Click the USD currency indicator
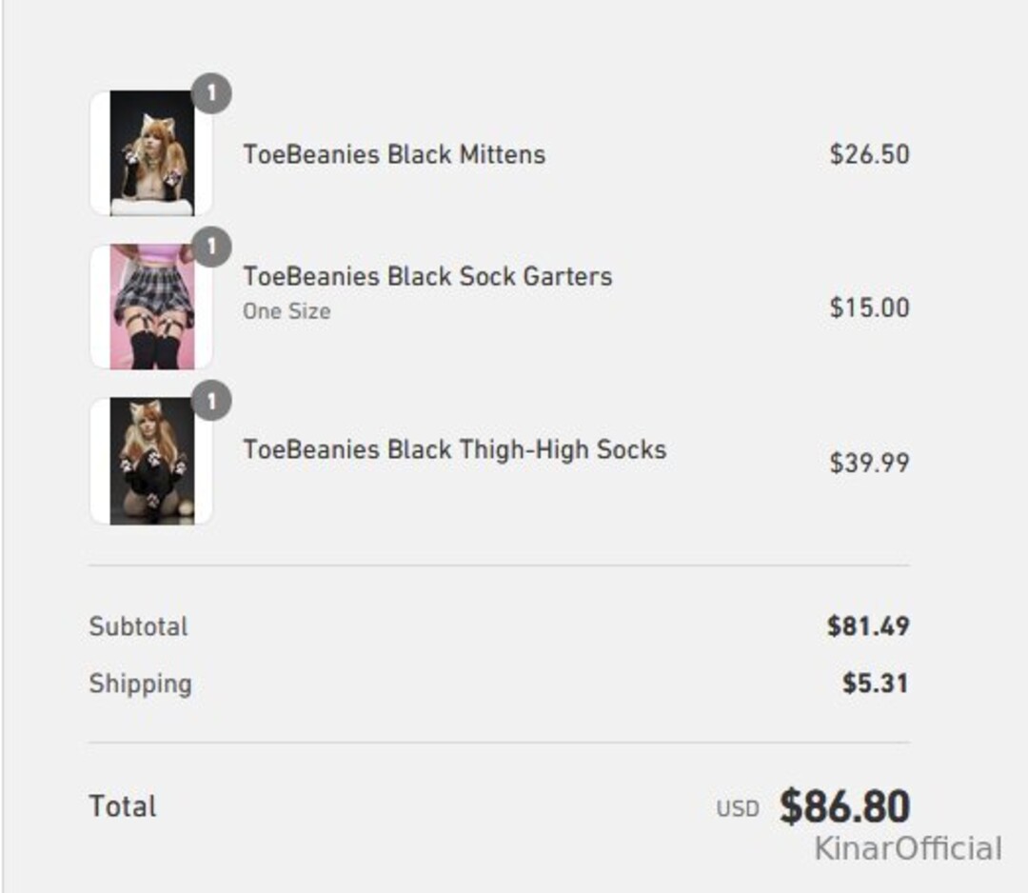 (738, 809)
